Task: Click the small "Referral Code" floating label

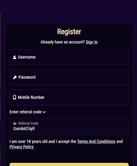Action: (28, 123)
